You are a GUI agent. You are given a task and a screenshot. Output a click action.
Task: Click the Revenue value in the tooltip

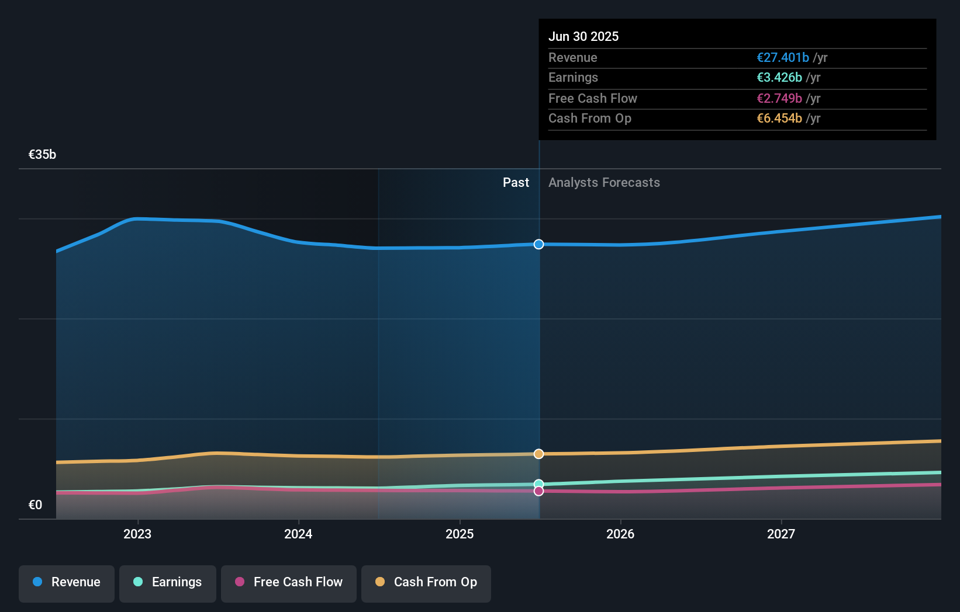click(x=783, y=58)
